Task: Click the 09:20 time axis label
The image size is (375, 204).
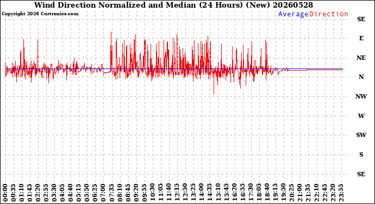Action: coord(136,193)
